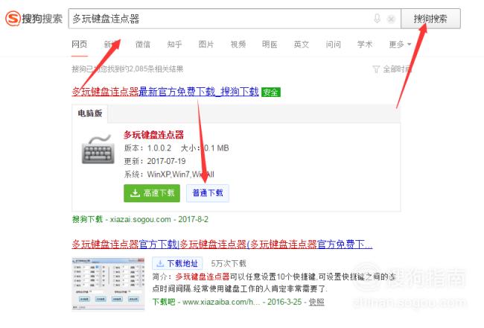Viewport: 484px width, 328px height.
Task: Select the 网页 tab
Action: pos(80,45)
